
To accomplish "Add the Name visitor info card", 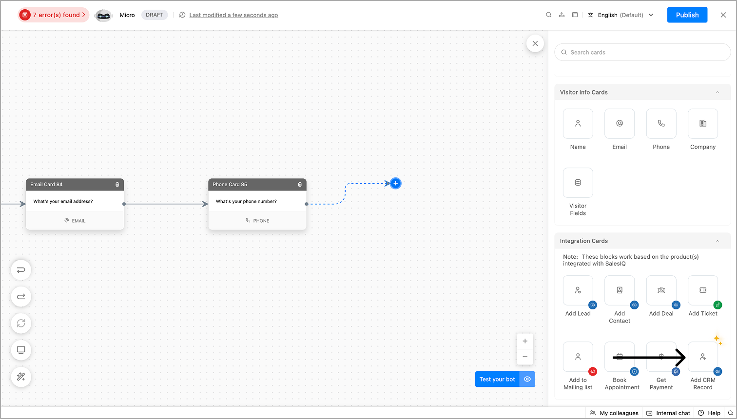I will click(x=578, y=124).
